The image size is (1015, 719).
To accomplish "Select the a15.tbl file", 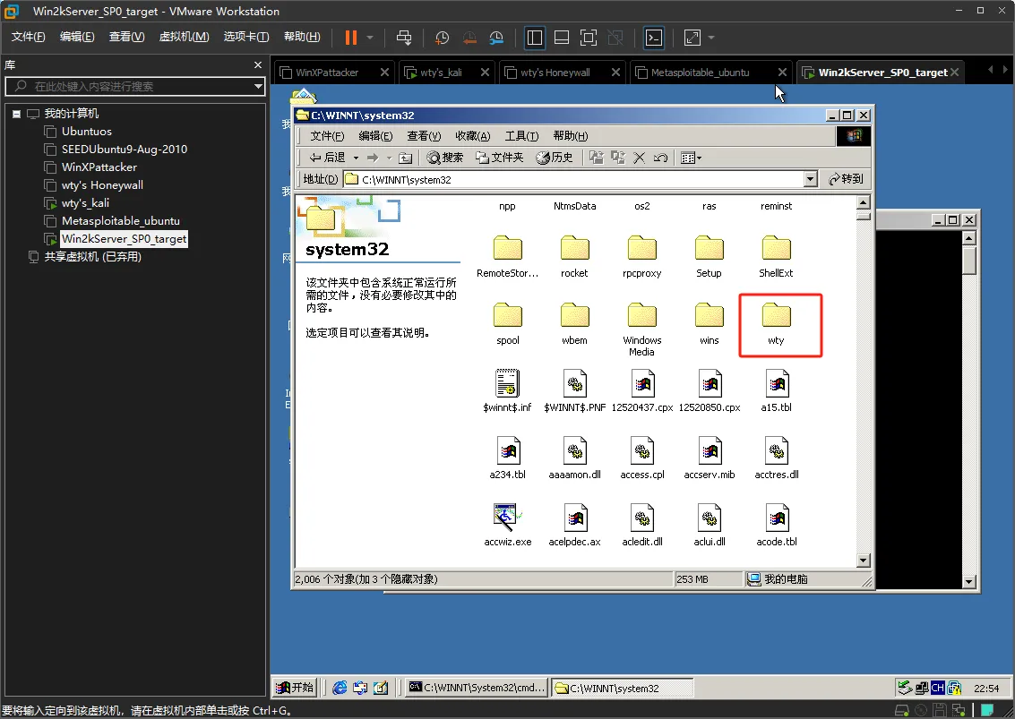I will pos(776,391).
